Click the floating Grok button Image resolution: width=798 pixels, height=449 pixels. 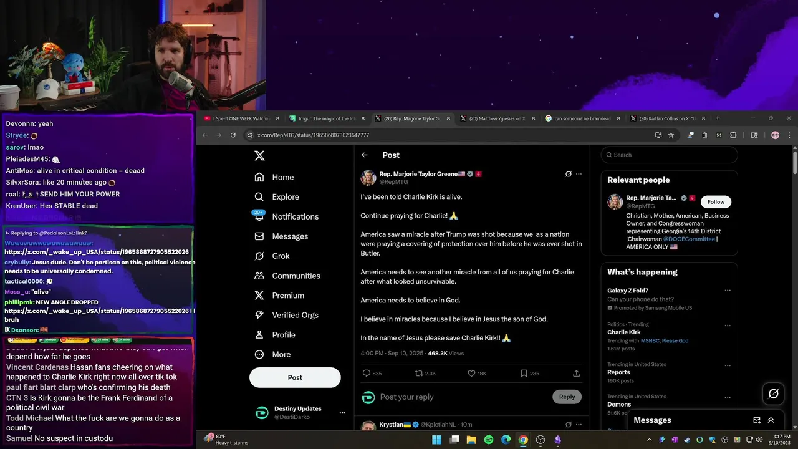(x=774, y=393)
